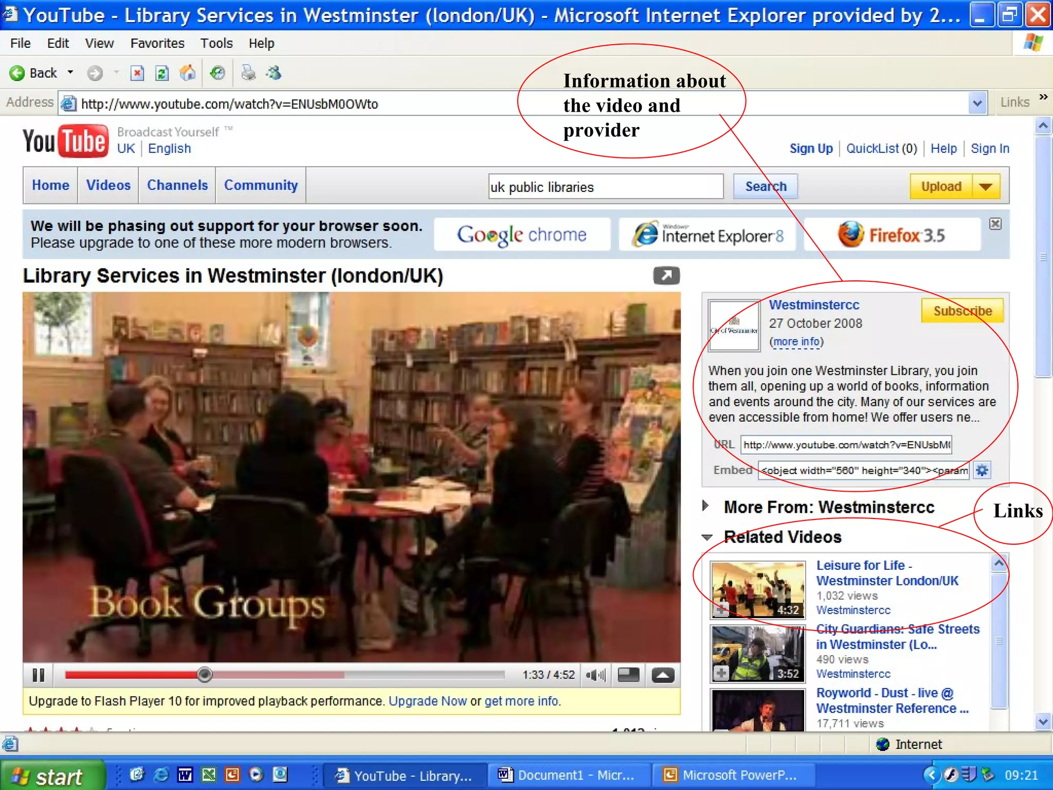Toggle the video size view icon
This screenshot has width=1053, height=790.
click(x=628, y=675)
